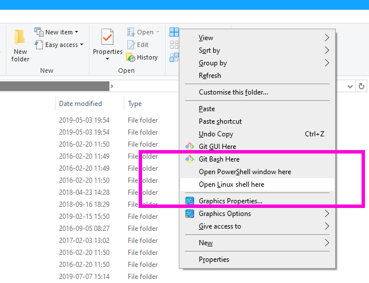The image size is (369, 283).
Task: Click the New item button label
Action: pos(59,32)
